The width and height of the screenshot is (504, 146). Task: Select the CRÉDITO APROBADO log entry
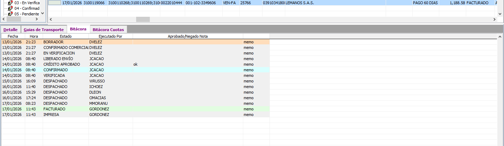click(x=62, y=64)
